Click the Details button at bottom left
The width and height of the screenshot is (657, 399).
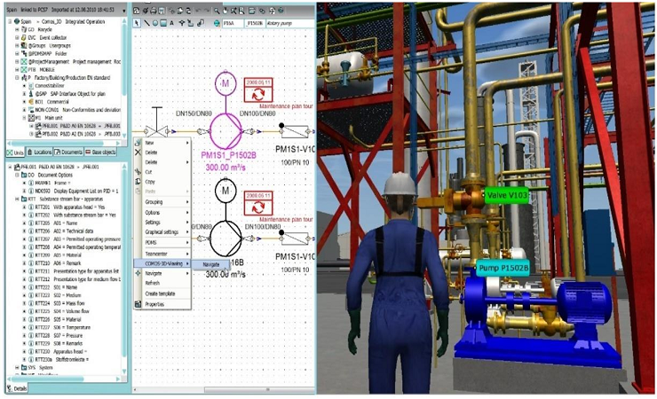(17, 388)
